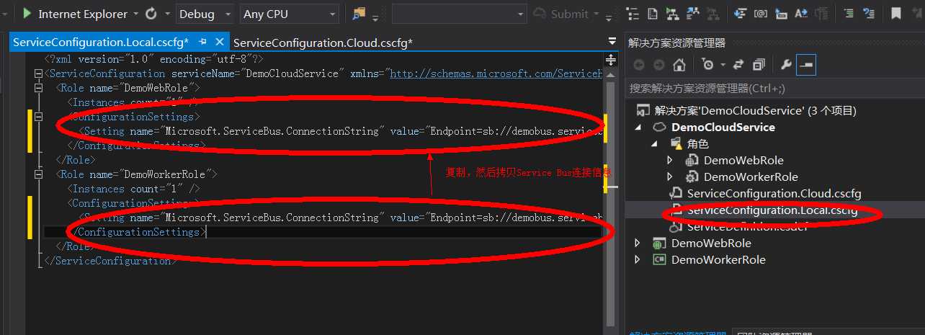Collapse the ServiceConfiguration root node

click(x=39, y=73)
